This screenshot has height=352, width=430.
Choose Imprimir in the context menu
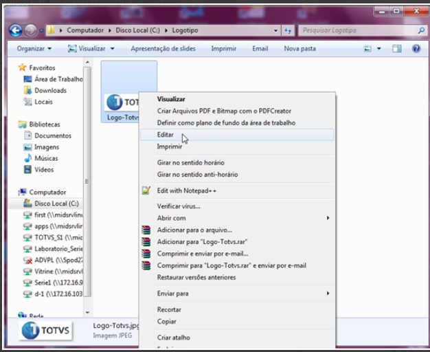pos(237,146)
